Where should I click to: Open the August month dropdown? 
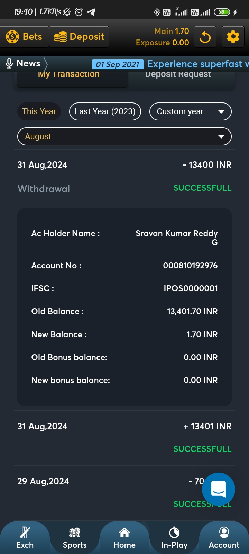click(124, 136)
